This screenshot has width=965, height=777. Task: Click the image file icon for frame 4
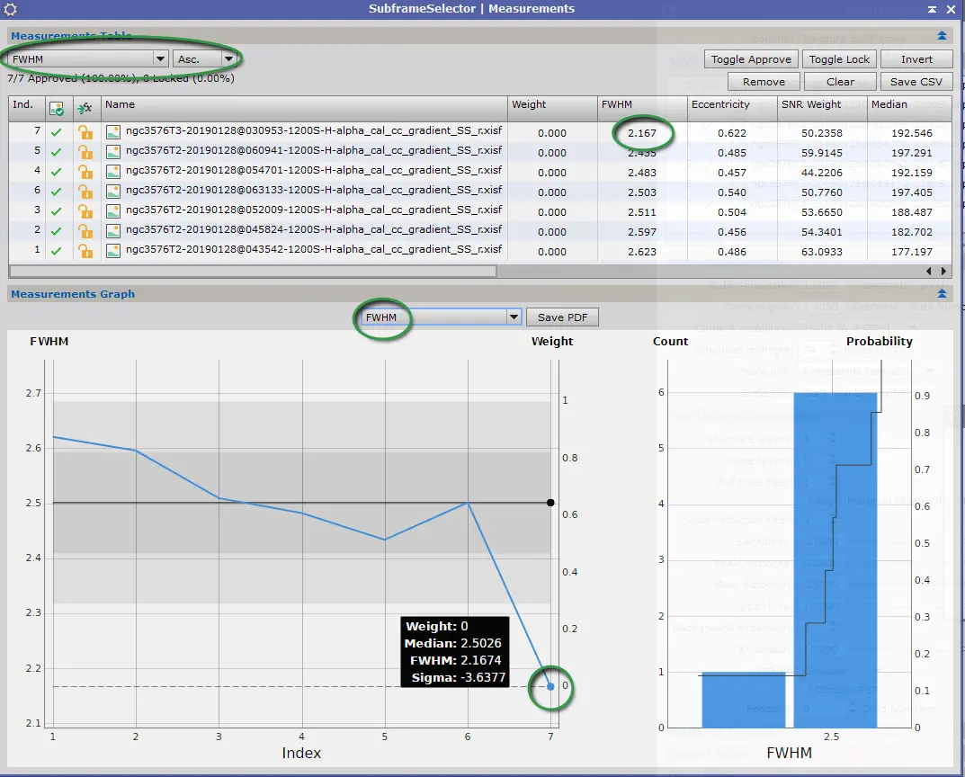click(x=113, y=172)
